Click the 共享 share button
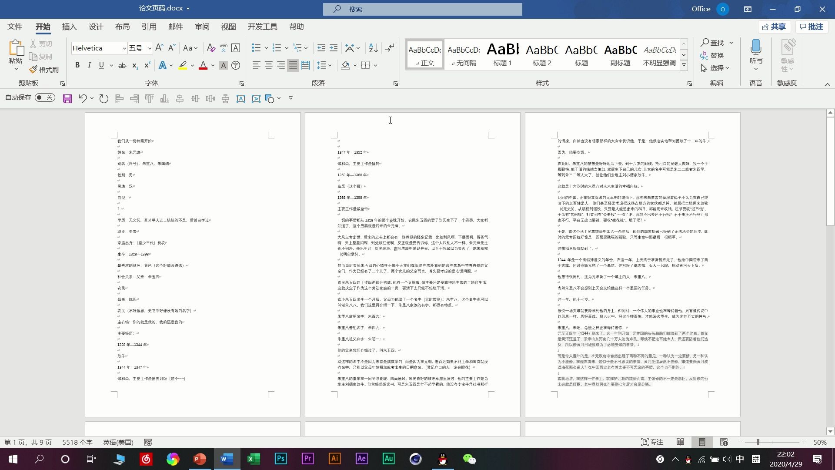835x470 pixels. [774, 27]
